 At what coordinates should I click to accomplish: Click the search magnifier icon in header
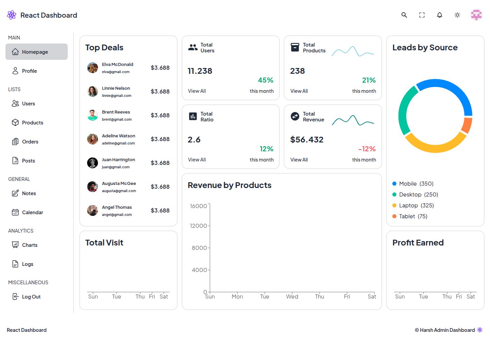coord(404,15)
